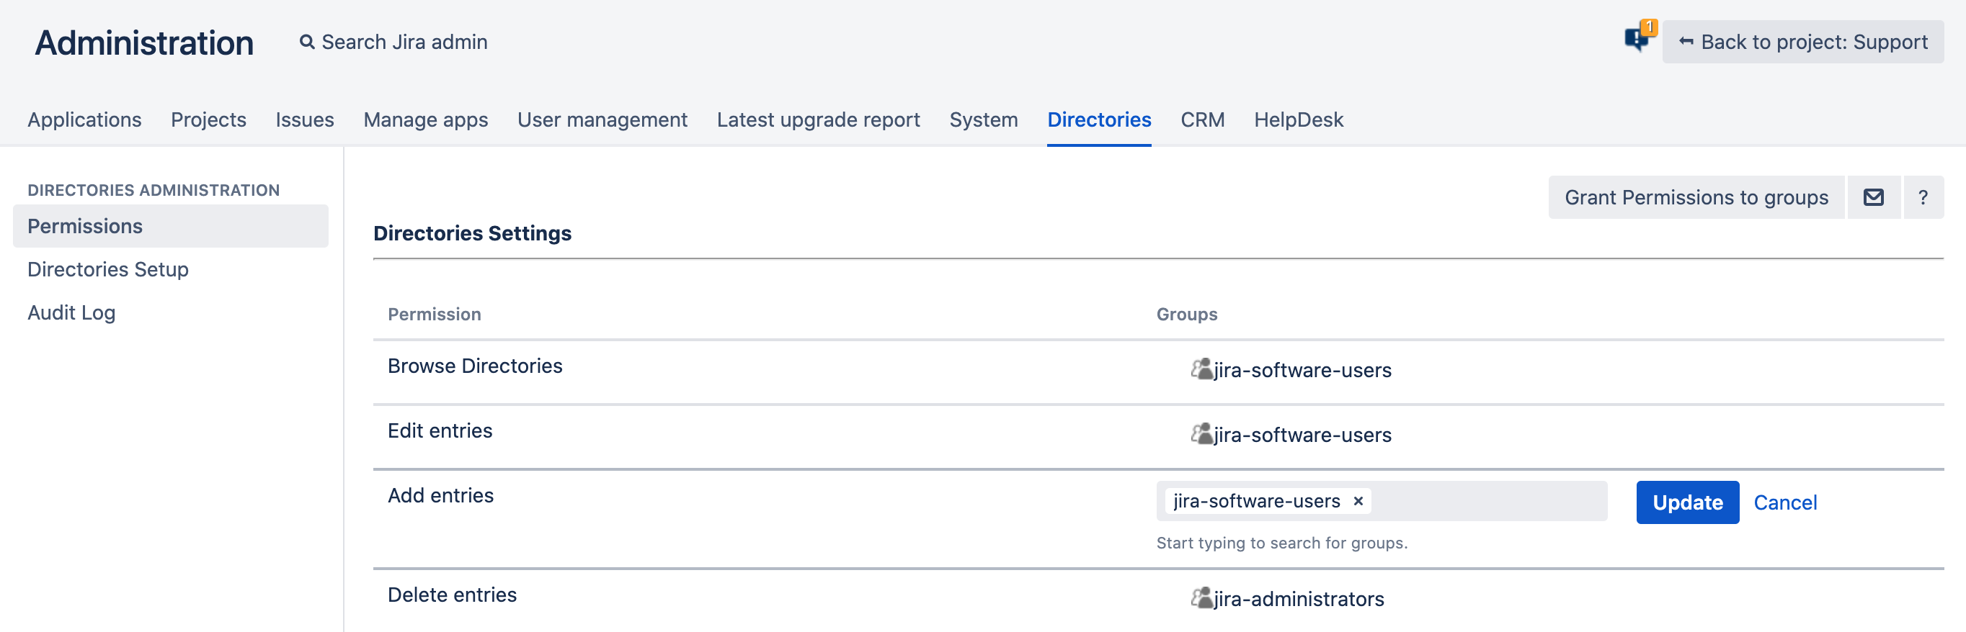Click the Update button
The height and width of the screenshot is (632, 1966).
click(x=1686, y=502)
